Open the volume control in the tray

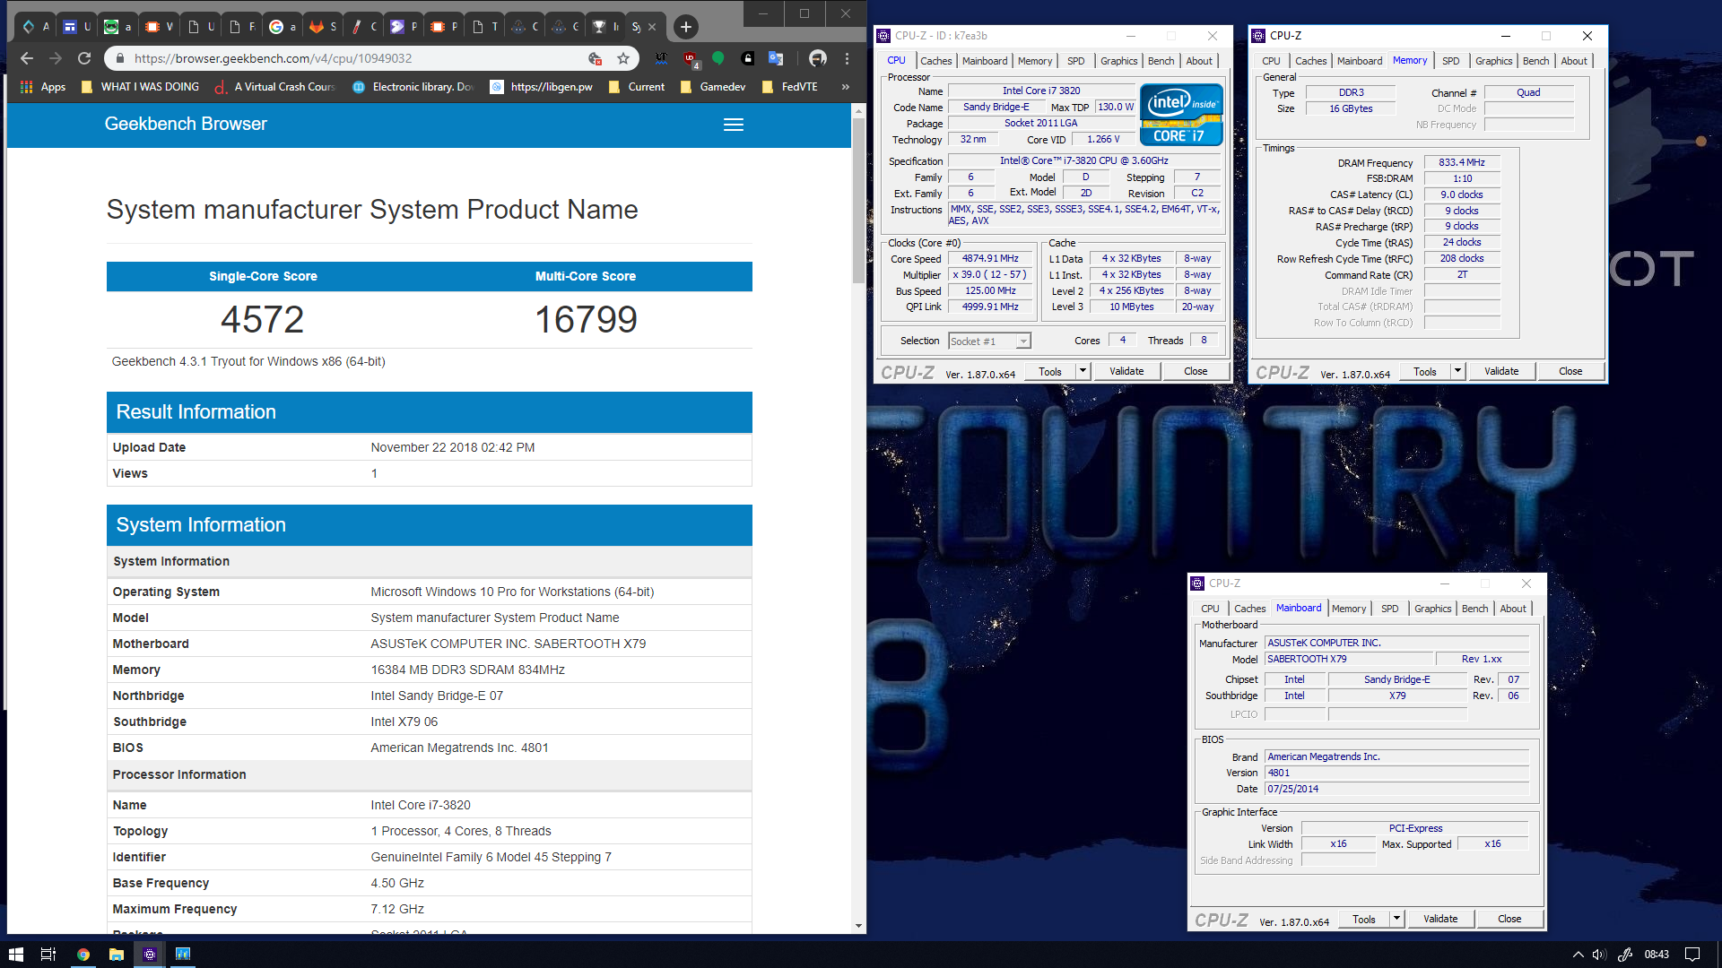[1599, 955]
